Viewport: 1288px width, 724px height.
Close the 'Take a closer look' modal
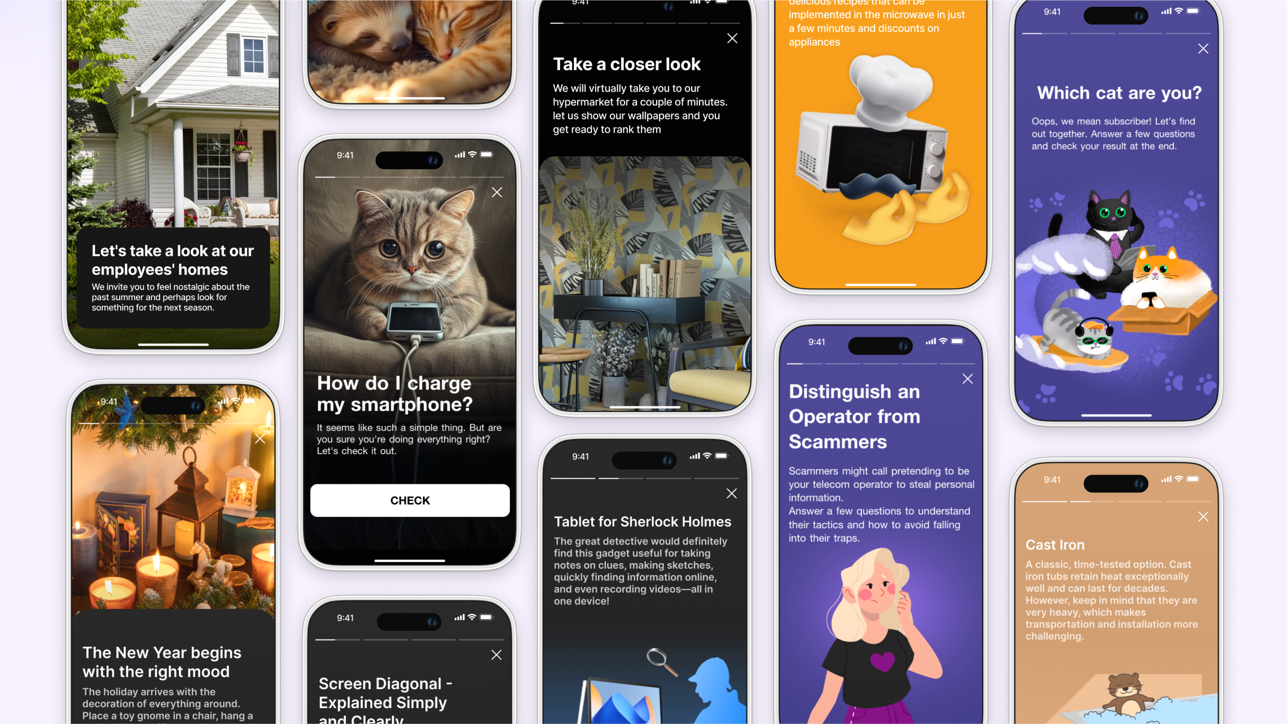(732, 37)
